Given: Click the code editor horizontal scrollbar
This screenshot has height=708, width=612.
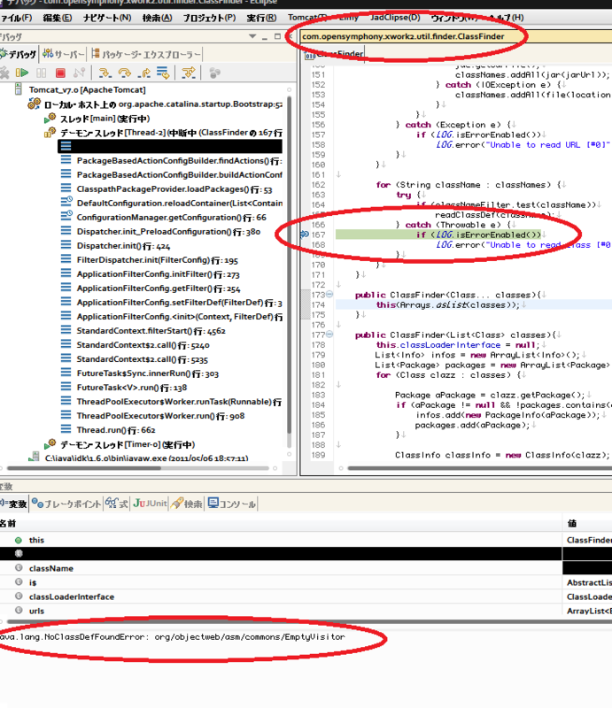Looking at the screenshot, I should tap(479, 468).
